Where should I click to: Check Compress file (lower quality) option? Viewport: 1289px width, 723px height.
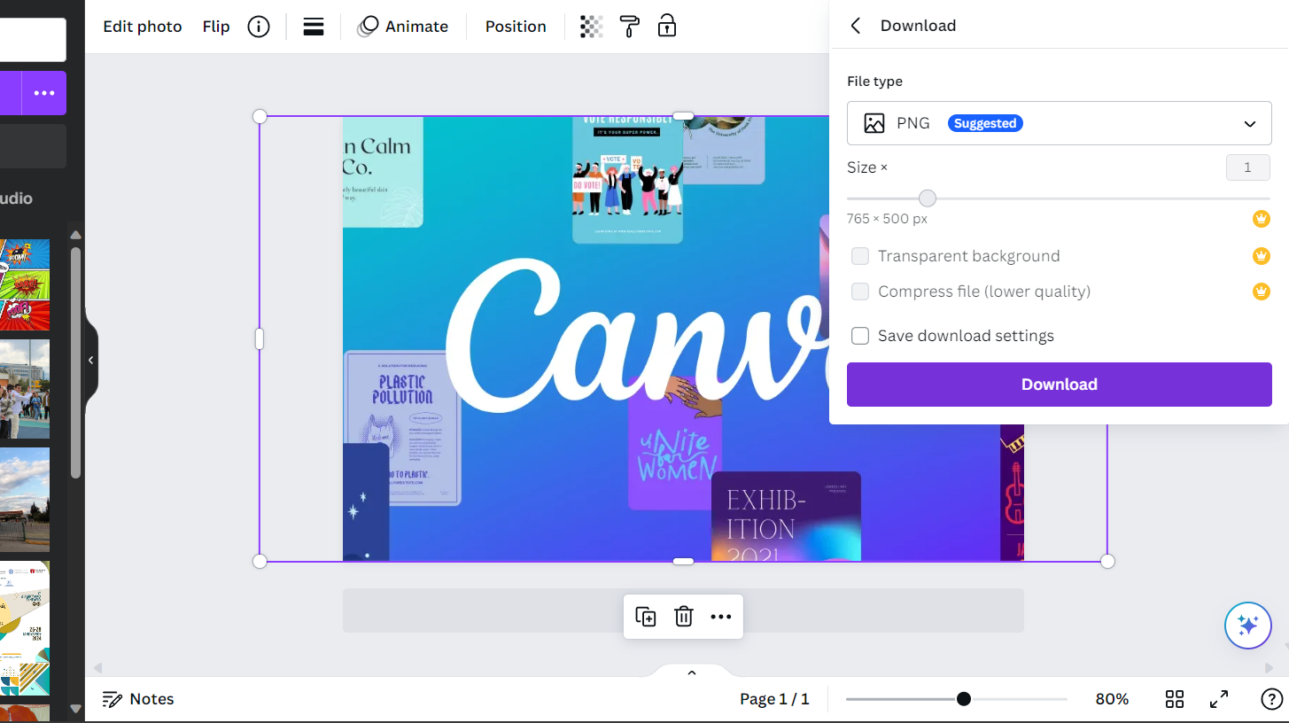pos(860,292)
